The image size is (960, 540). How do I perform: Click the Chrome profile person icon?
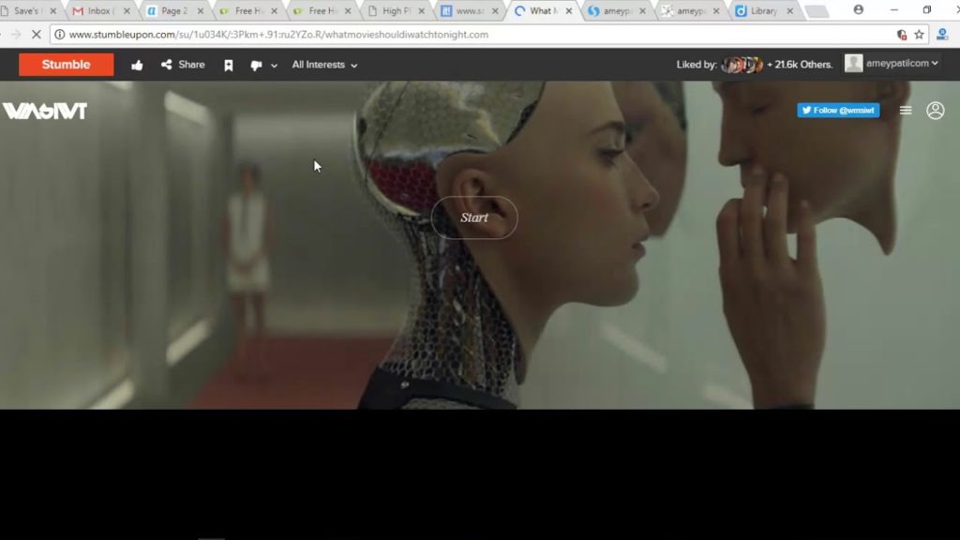859,9
